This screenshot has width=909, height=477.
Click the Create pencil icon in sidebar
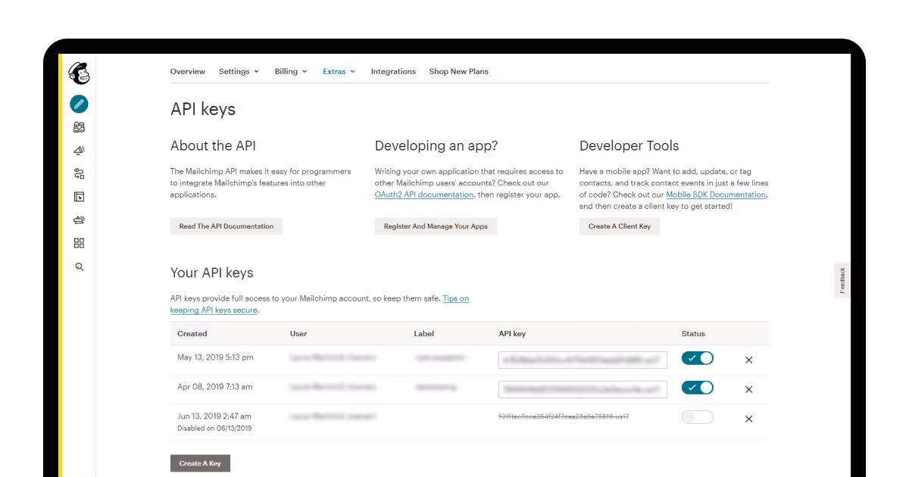(79, 104)
